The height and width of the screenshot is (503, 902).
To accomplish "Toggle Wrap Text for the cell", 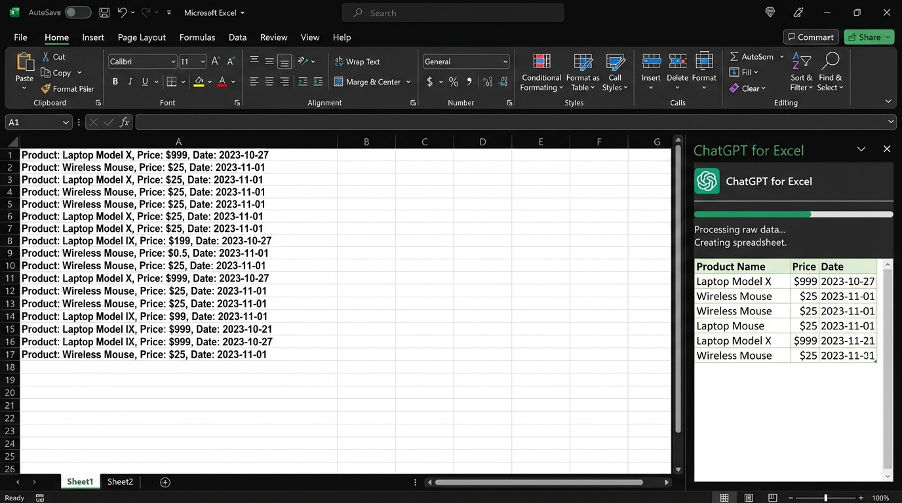I will (357, 62).
